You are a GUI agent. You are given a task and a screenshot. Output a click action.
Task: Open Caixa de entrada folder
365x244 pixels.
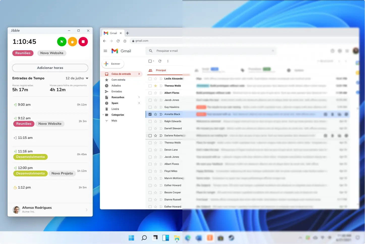pyautogui.click(x=122, y=74)
